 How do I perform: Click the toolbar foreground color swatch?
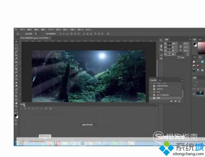[x=16, y=116]
